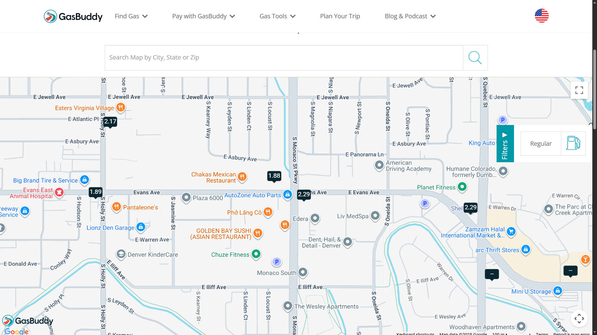
Task: Open the Blog & Podcast menu
Action: 410,16
